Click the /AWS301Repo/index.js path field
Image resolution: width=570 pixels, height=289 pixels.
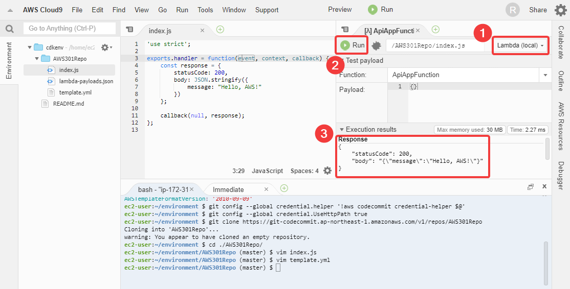click(x=435, y=45)
